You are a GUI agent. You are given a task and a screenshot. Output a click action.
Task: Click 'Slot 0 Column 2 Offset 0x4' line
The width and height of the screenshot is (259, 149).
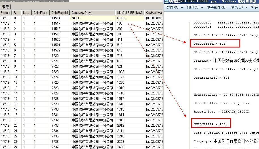[226, 69]
